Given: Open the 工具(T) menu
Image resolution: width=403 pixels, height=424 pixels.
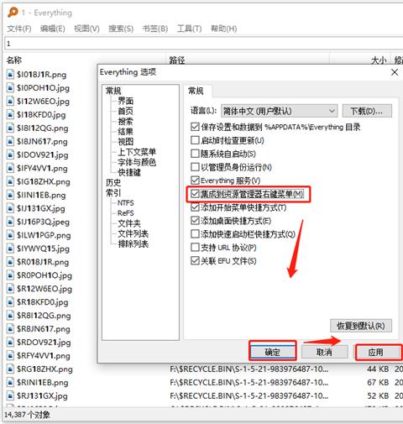Looking at the screenshot, I should pyautogui.click(x=189, y=29).
